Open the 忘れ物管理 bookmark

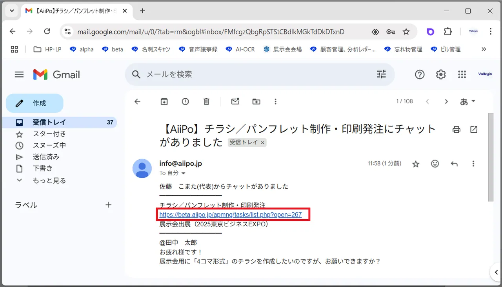click(404, 49)
